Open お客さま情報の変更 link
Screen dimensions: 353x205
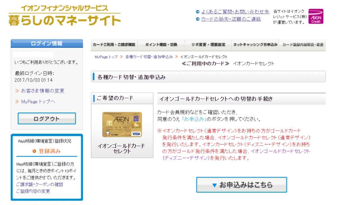pos(43,91)
